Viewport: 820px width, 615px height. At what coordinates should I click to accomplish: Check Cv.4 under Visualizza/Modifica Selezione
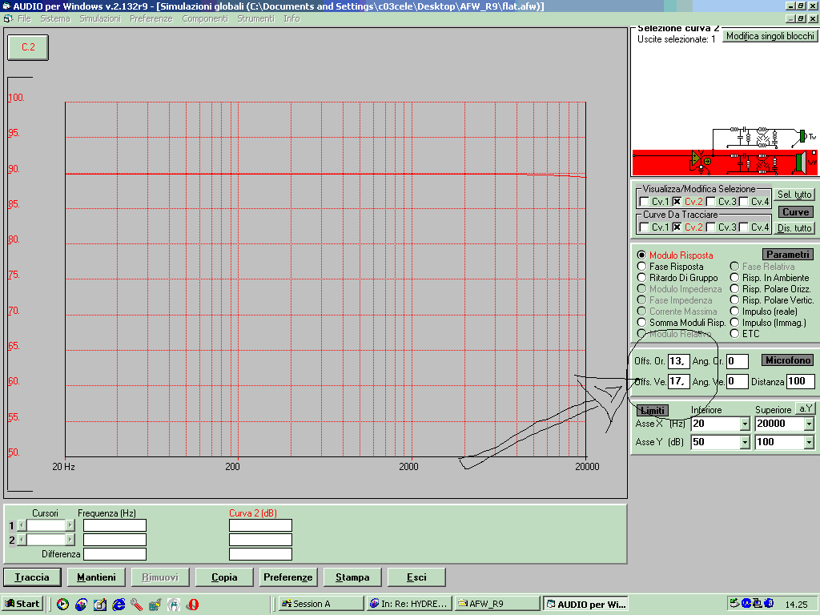click(x=743, y=201)
